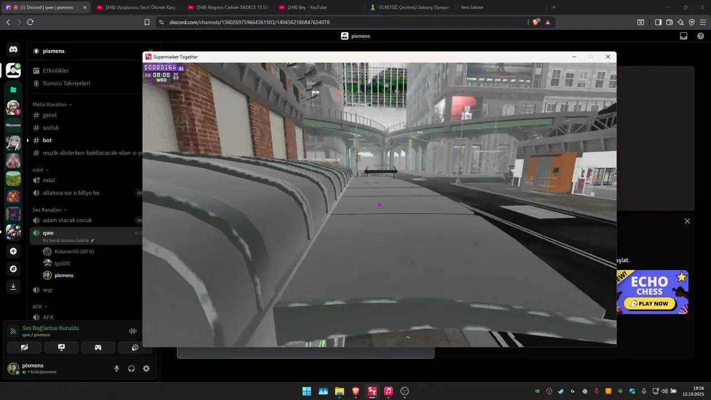Collapse the Ses Kanalları category
The height and width of the screenshot is (400, 711).
tap(49, 209)
